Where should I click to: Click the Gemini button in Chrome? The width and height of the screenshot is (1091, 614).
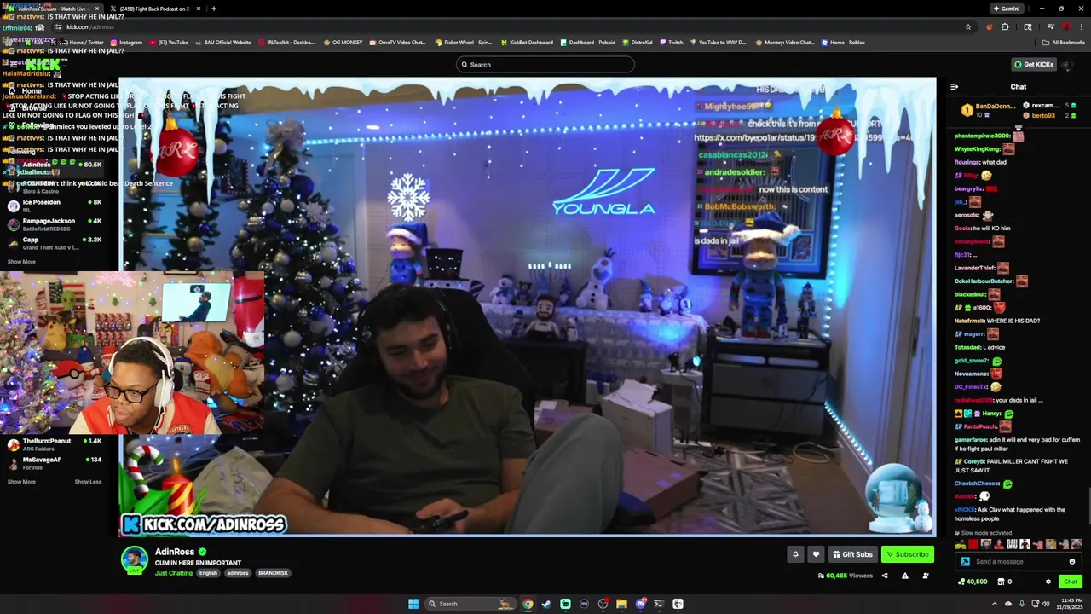pyautogui.click(x=1006, y=9)
